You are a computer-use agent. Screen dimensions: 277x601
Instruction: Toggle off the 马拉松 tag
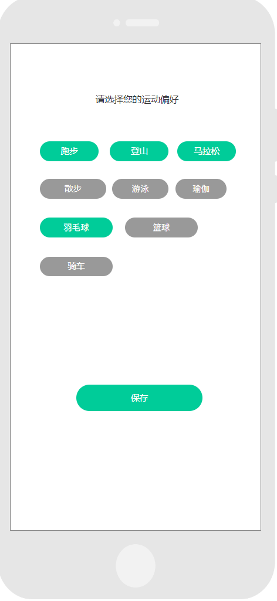point(207,151)
